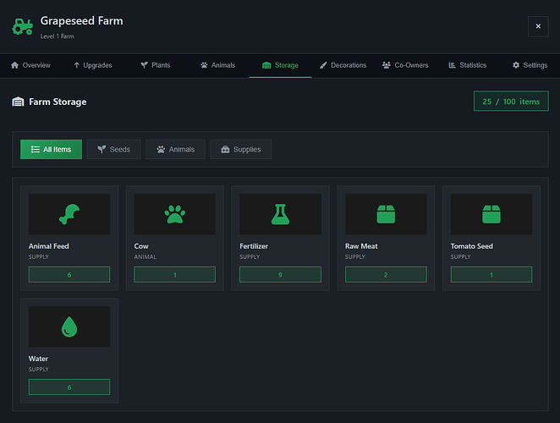Switch to the Co-Owners tab
The height and width of the screenshot is (423, 560).
click(x=405, y=65)
